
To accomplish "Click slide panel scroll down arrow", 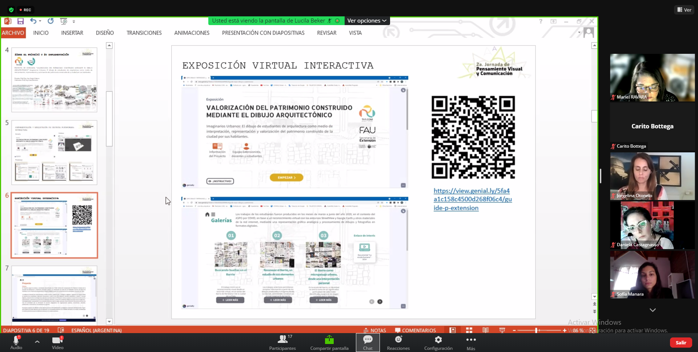I will coord(109,321).
